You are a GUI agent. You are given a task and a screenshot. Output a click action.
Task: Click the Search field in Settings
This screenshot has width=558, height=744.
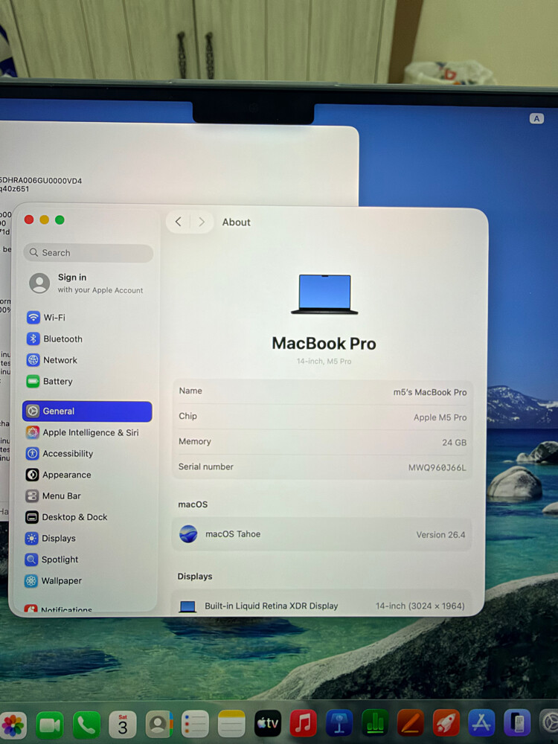(89, 253)
